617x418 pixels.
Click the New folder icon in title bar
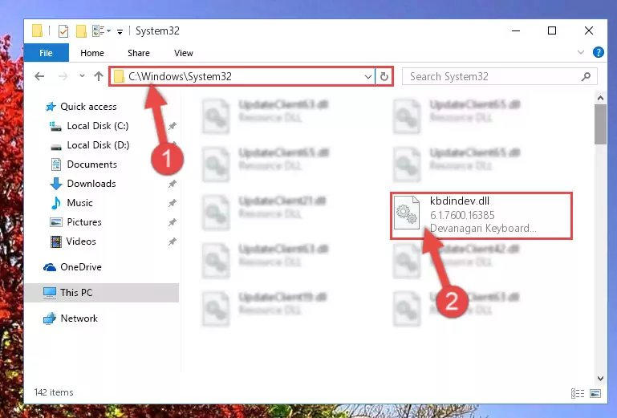click(x=81, y=30)
